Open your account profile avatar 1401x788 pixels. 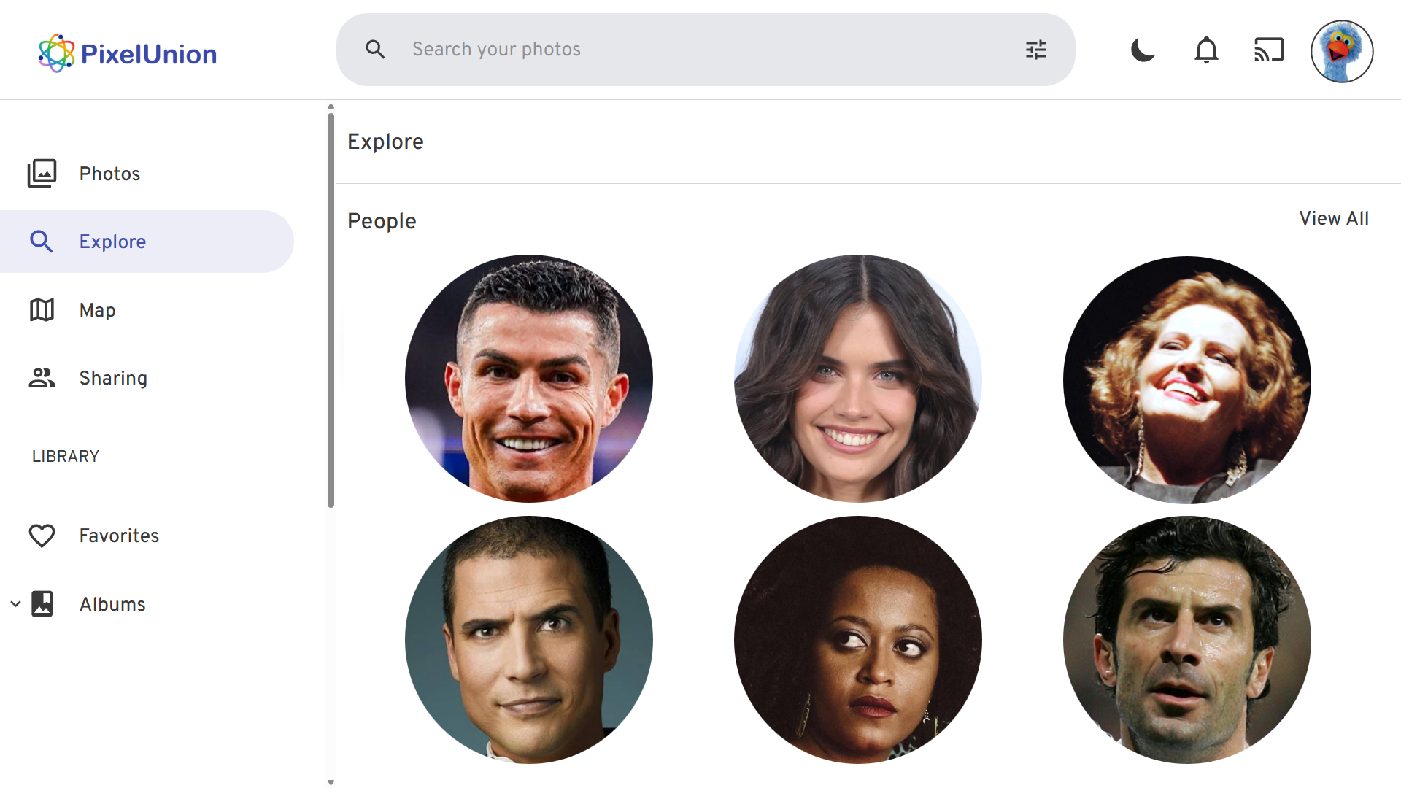point(1343,50)
